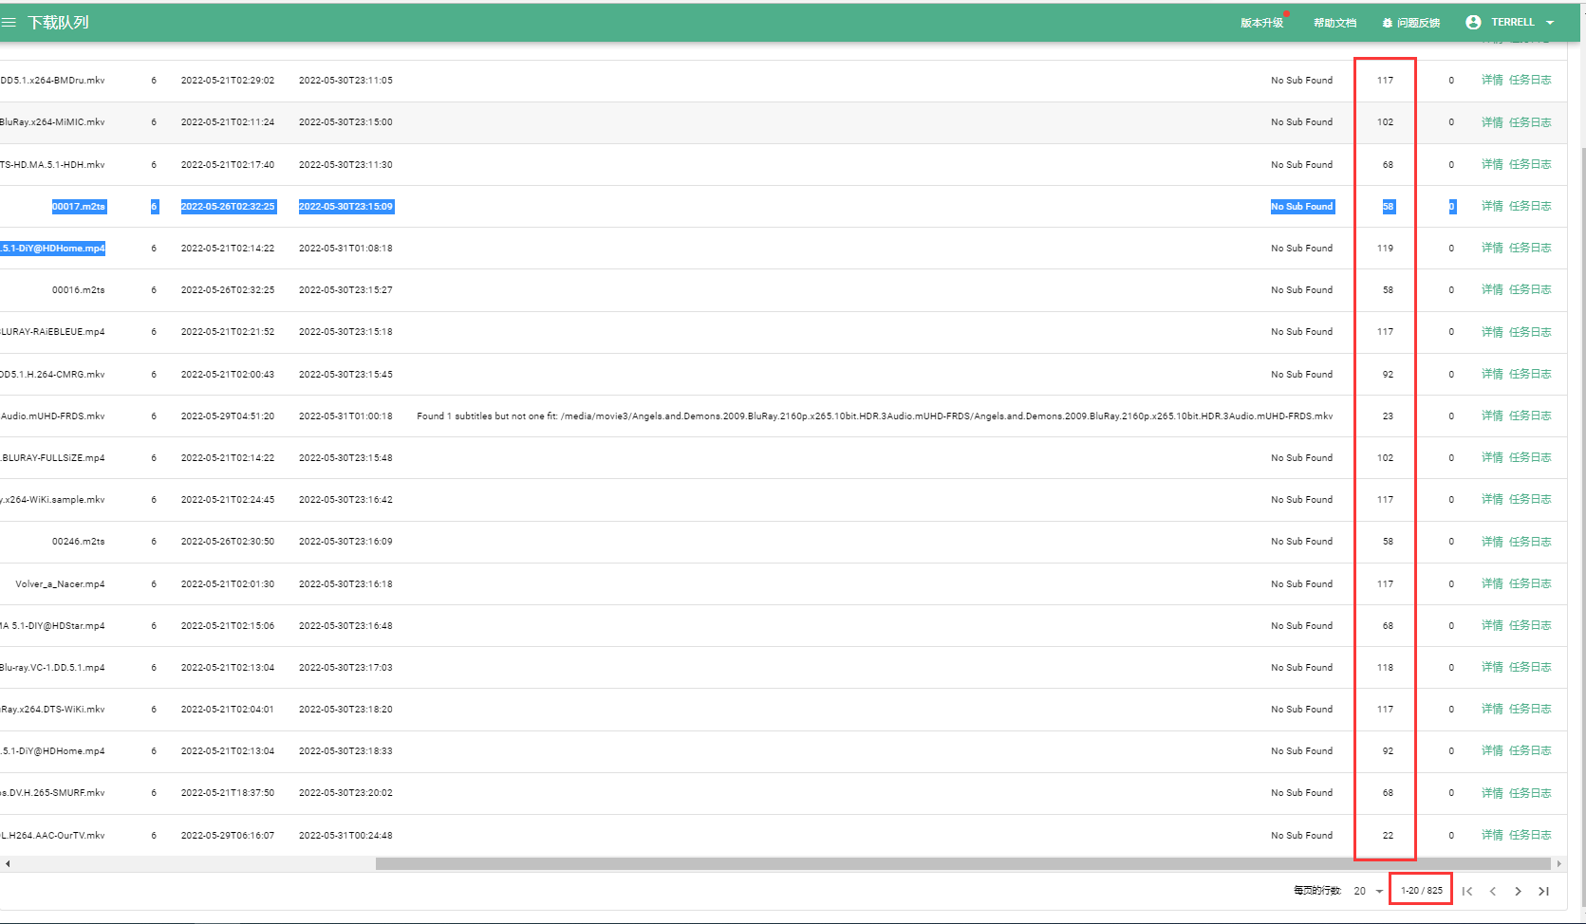
Task: Open 任务日志 for the 00017.m2ts row
Action: [1530, 206]
